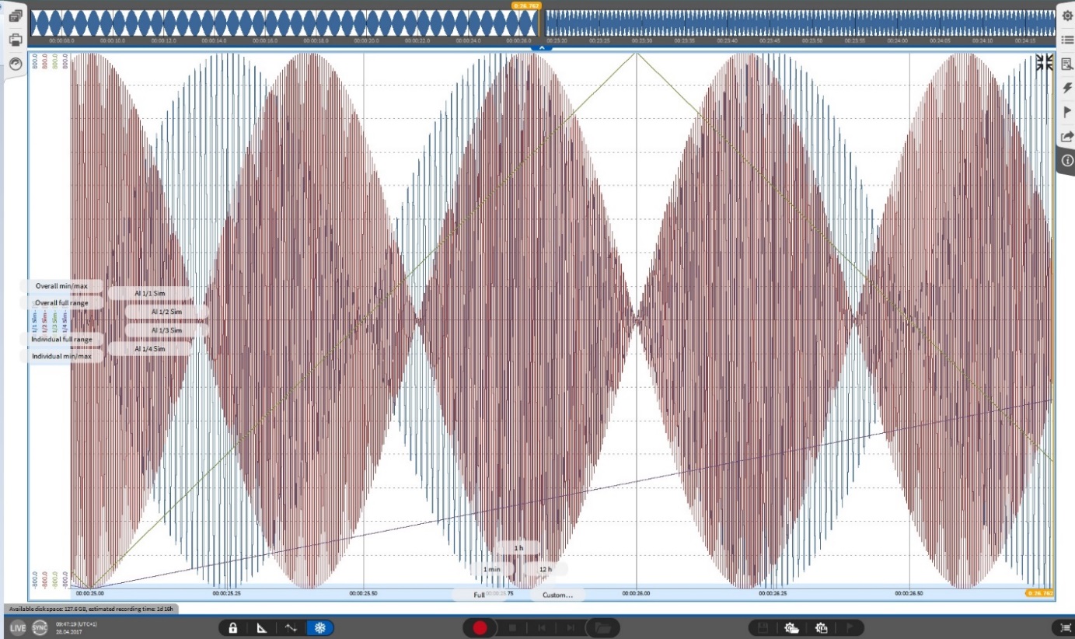Toggle the snowflake freeze button
This screenshot has height=639, width=1075.
(x=319, y=627)
